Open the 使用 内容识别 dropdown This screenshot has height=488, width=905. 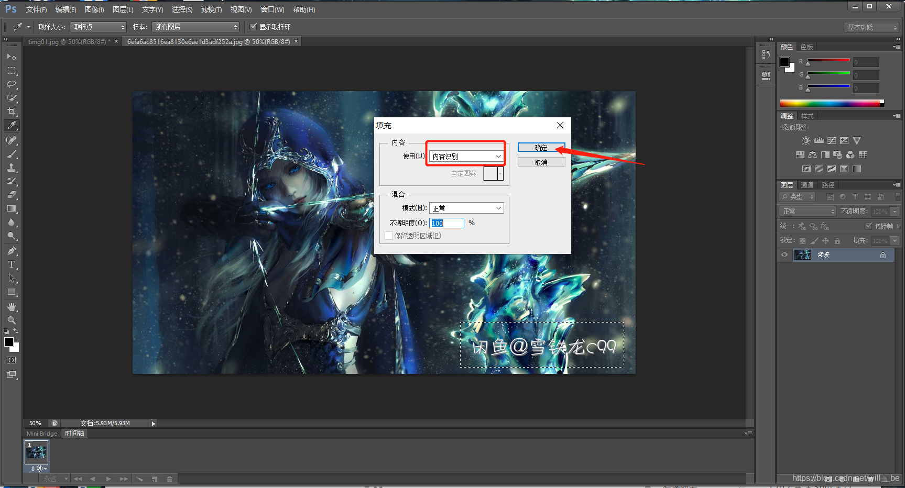point(466,156)
